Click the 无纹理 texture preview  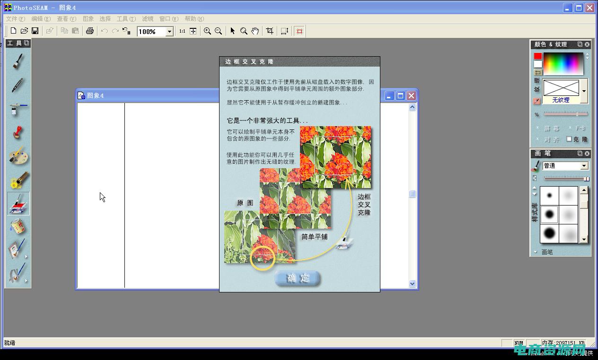(x=561, y=91)
